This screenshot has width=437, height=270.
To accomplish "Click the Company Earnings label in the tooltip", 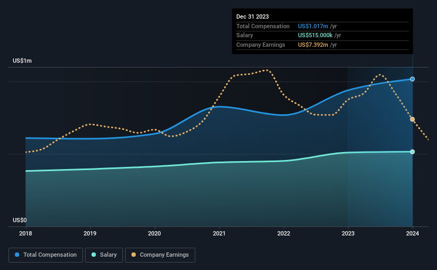I will click(261, 45).
